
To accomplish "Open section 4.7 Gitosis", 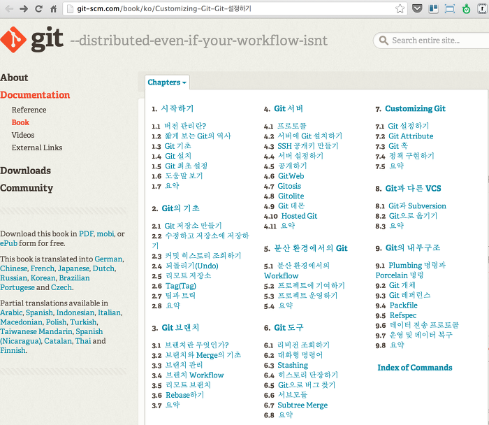I will 289,186.
